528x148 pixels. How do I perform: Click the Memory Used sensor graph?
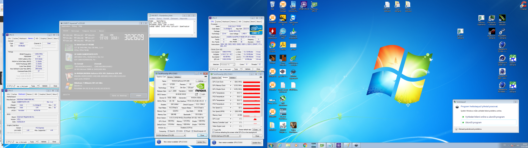(x=252, y=115)
